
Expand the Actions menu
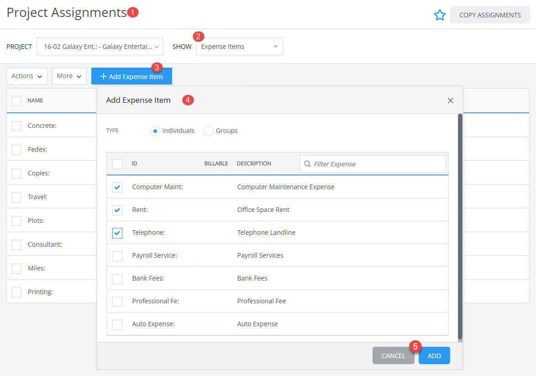[26, 75]
